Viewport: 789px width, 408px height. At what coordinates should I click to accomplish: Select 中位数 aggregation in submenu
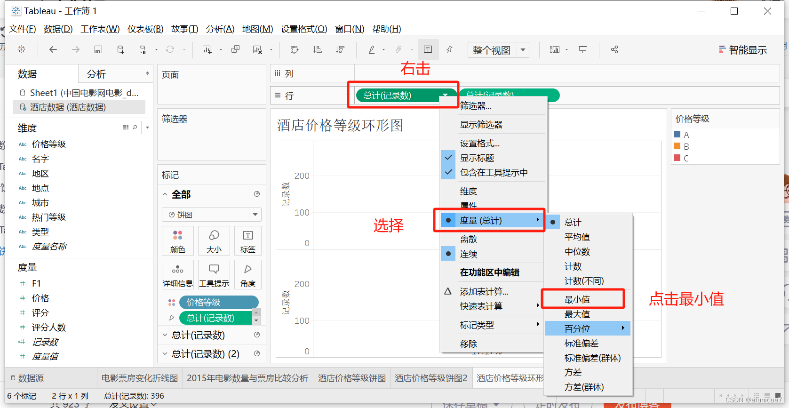click(x=588, y=252)
